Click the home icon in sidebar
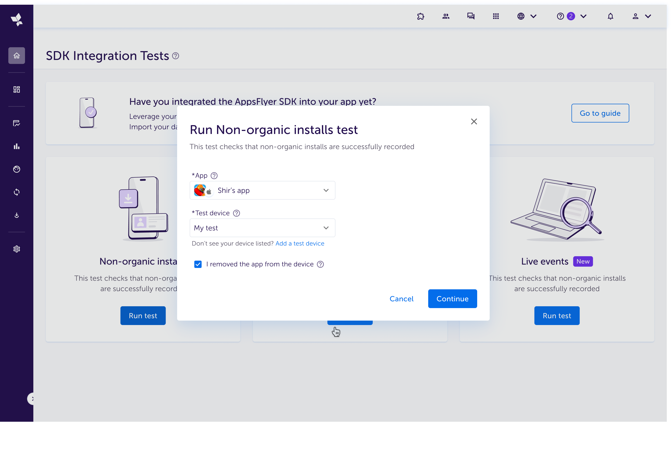Screen dimensions: 672x453 pyautogui.click(x=16, y=56)
